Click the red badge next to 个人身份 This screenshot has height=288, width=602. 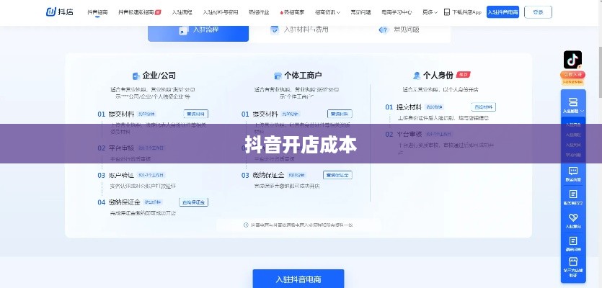tap(464, 75)
